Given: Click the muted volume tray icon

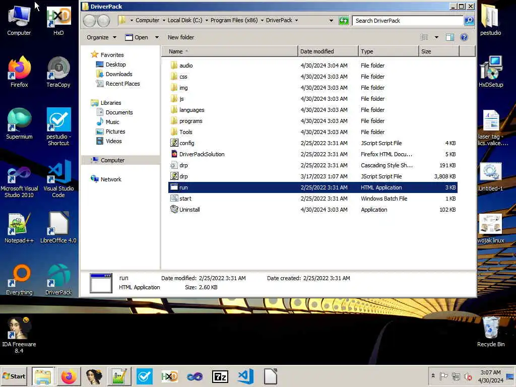Looking at the screenshot, I should [x=468, y=376].
